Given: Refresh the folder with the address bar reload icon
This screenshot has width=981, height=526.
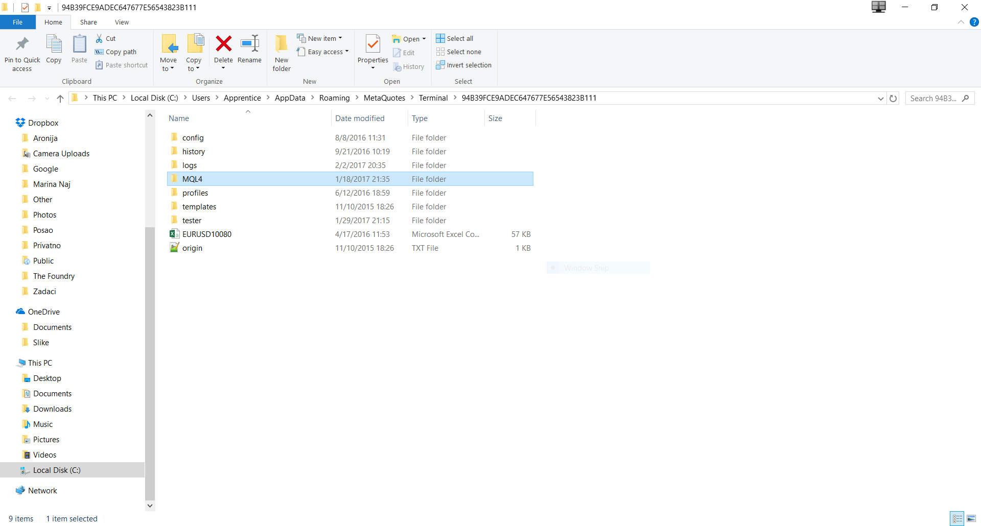Looking at the screenshot, I should coord(893,98).
